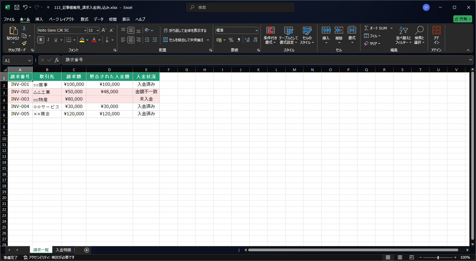This screenshot has height=261, width=476.
Task: Click the text orientation icon
Action: point(147,30)
